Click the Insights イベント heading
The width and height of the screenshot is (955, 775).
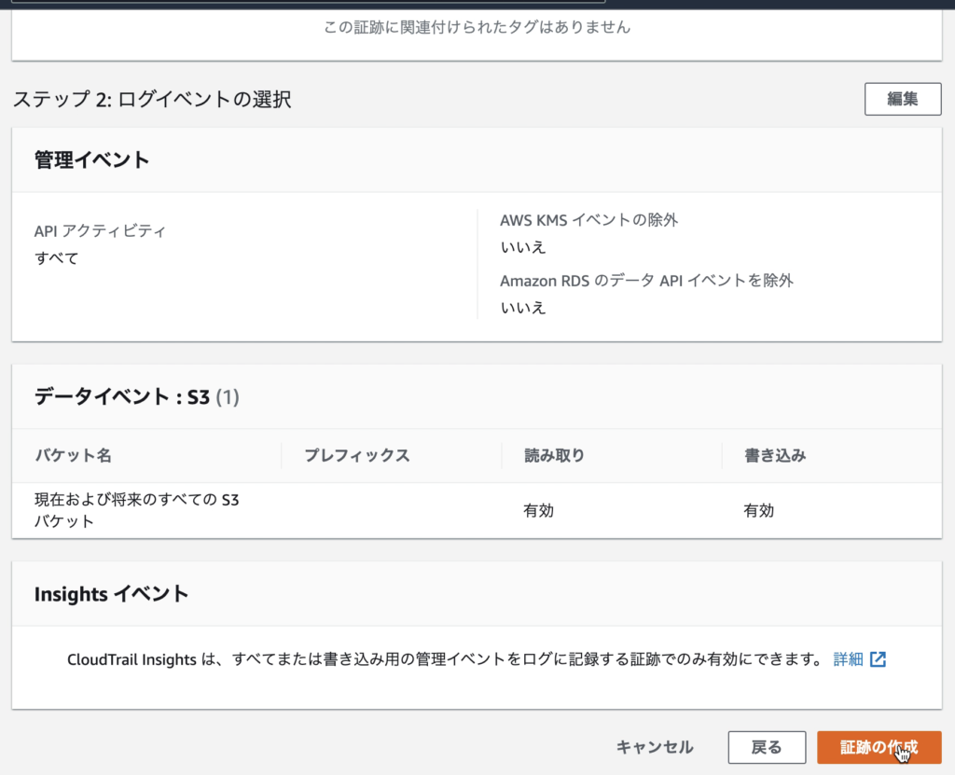(112, 593)
